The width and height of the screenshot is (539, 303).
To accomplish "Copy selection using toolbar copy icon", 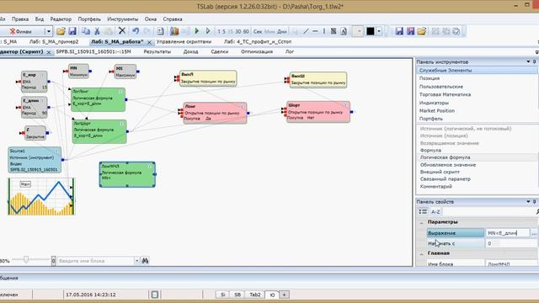I will point(86,31).
